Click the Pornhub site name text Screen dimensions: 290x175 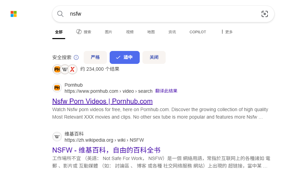pos(73,85)
